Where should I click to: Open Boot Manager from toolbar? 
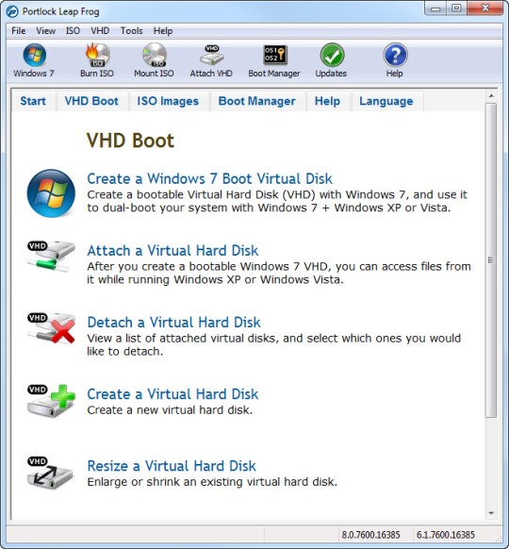click(274, 55)
